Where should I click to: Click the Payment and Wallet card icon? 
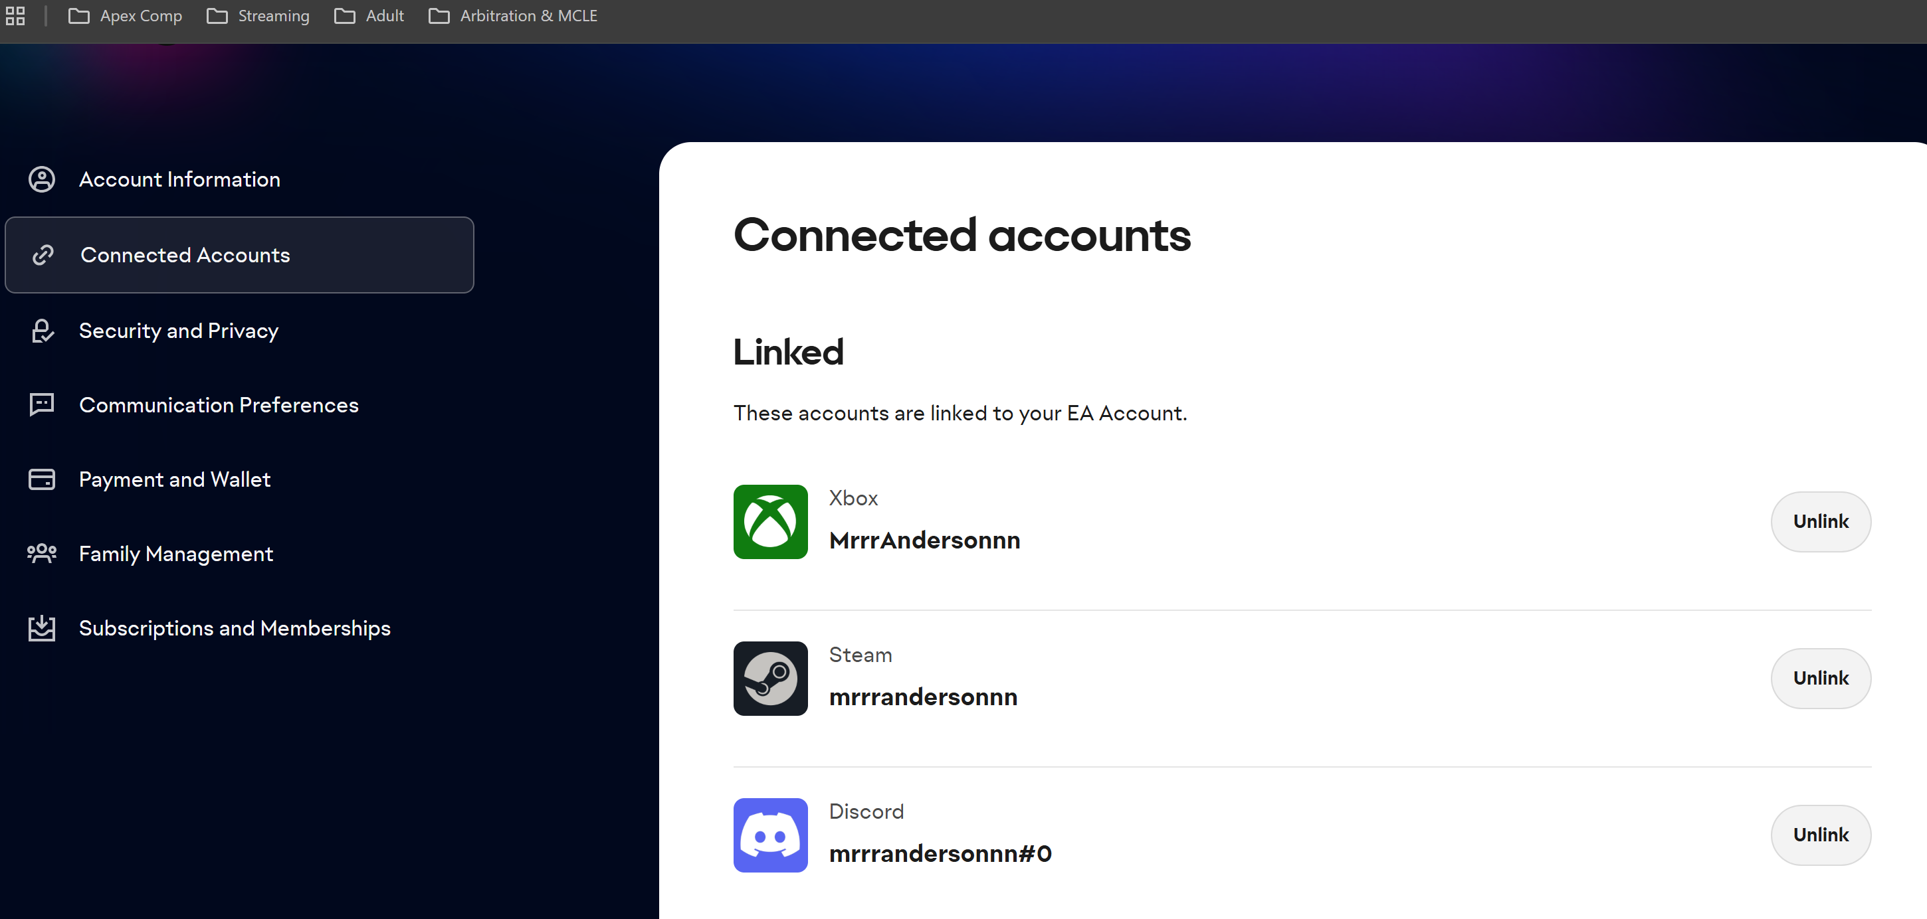click(x=42, y=479)
